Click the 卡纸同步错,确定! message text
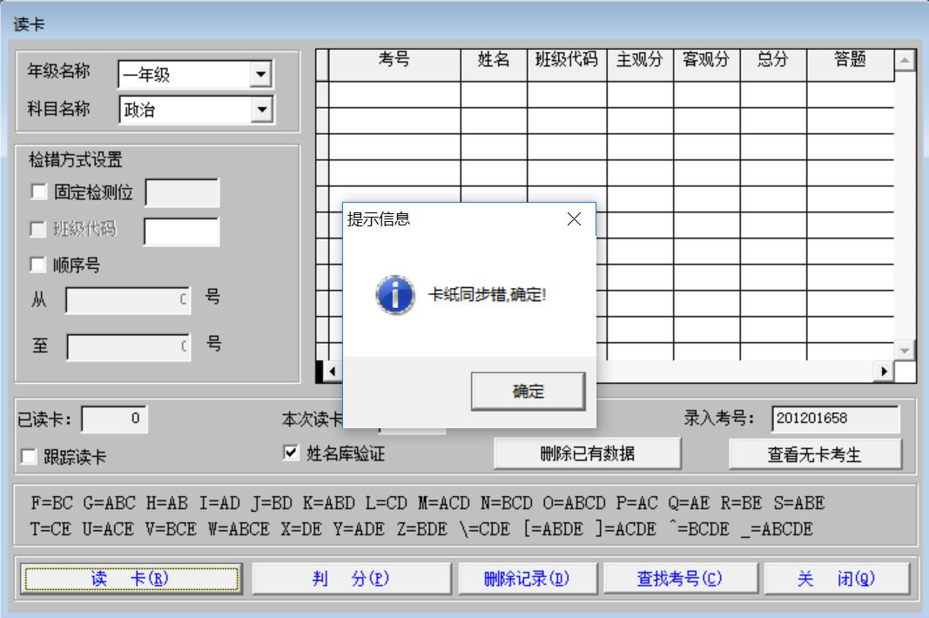Image resolution: width=929 pixels, height=618 pixels. [487, 294]
